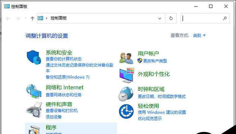This screenshot has width=236, height=134.
Task: Click 通过文件历史记录保存你的文件备份副本 link
Action: [x=79, y=68]
